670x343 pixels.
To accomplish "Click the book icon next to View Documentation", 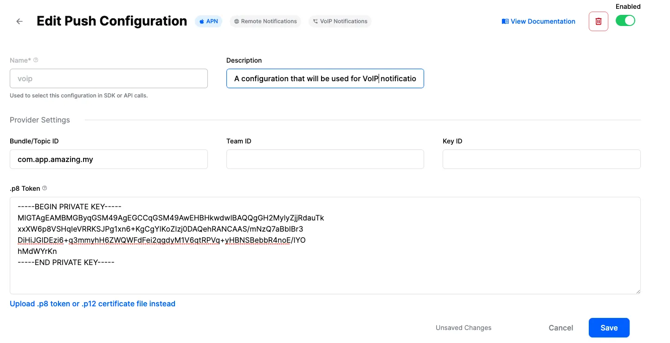I will pos(504,21).
